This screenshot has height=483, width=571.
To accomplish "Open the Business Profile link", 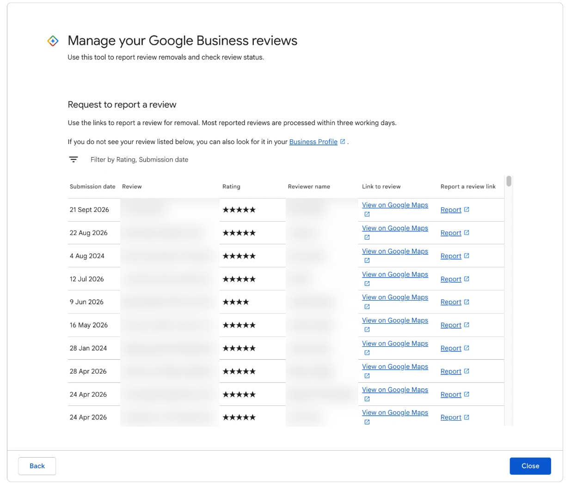I will [x=313, y=142].
